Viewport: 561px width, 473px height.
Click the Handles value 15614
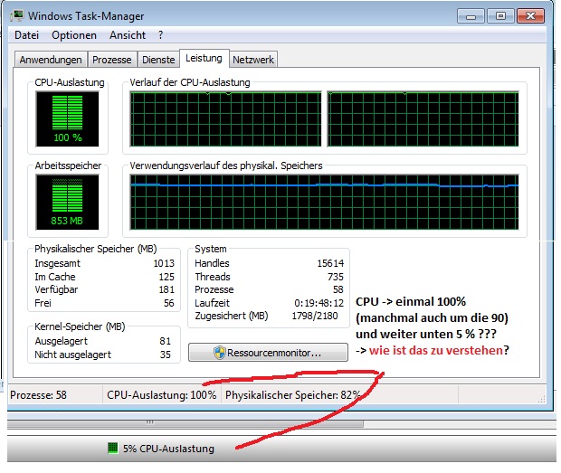point(330,263)
